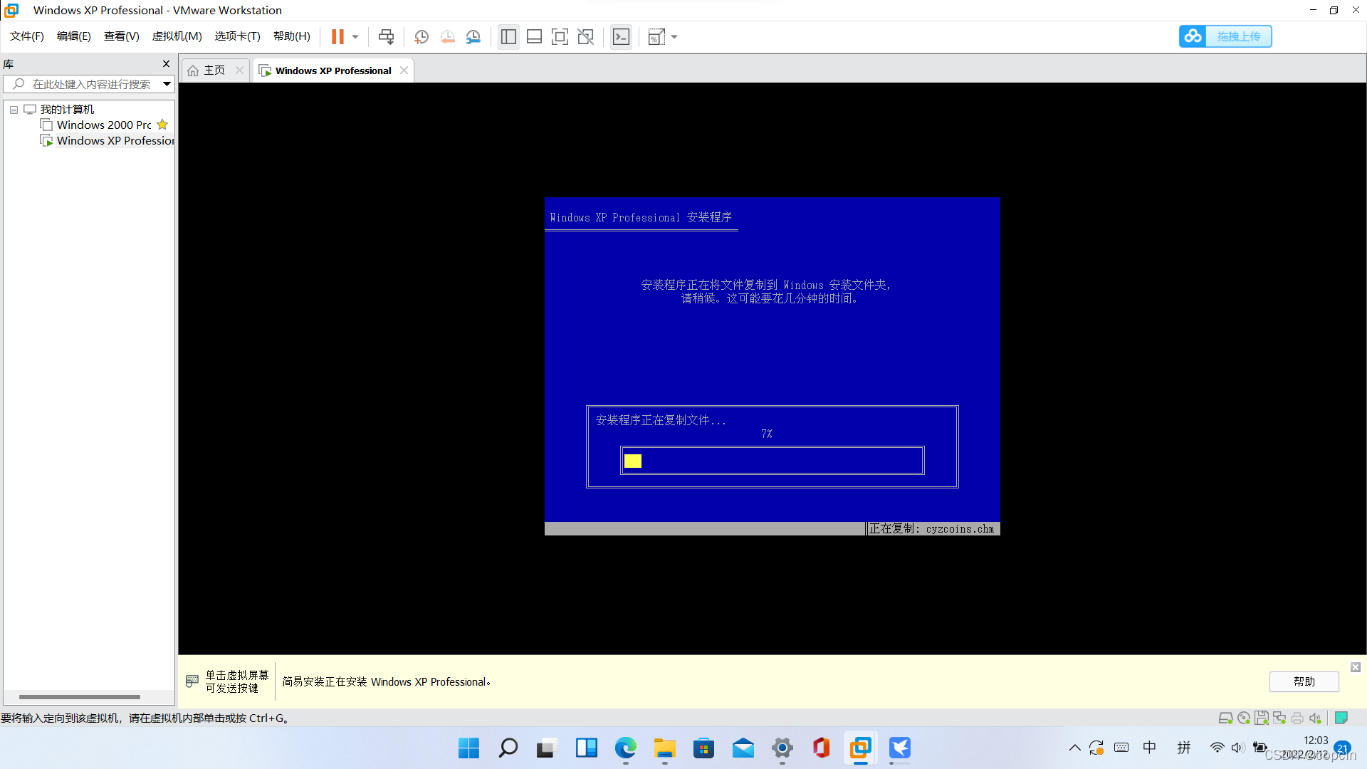The image size is (1367, 769).
Task: Click the snapshot icon in VMware toolbar
Action: coord(421,36)
